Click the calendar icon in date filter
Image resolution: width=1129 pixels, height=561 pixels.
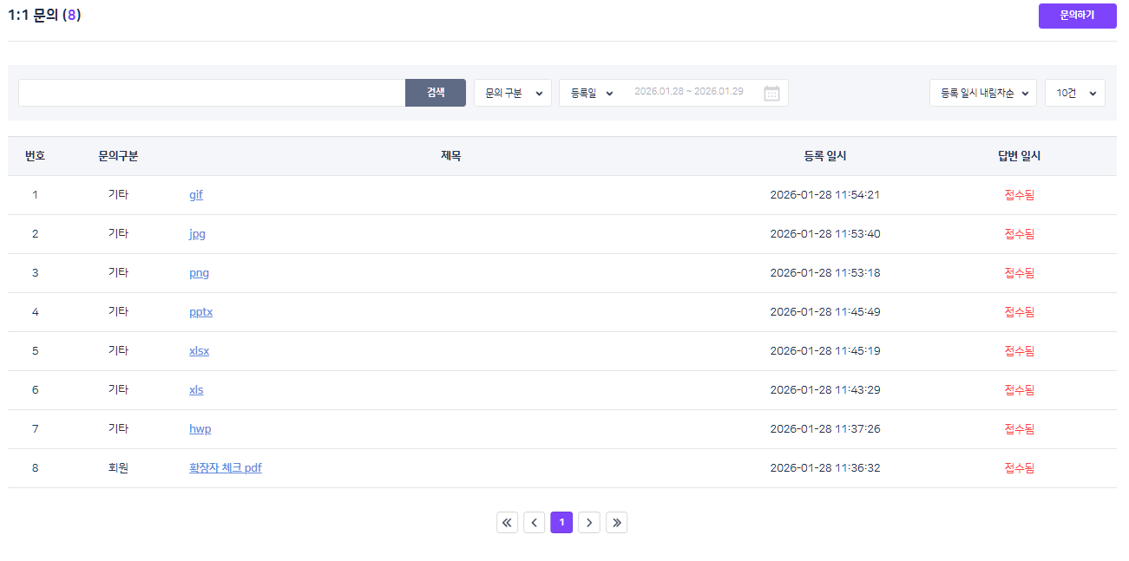click(771, 93)
